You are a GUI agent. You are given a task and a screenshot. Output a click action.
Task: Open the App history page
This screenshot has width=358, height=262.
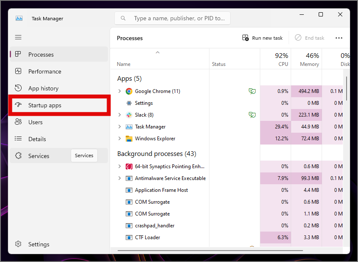coord(59,88)
